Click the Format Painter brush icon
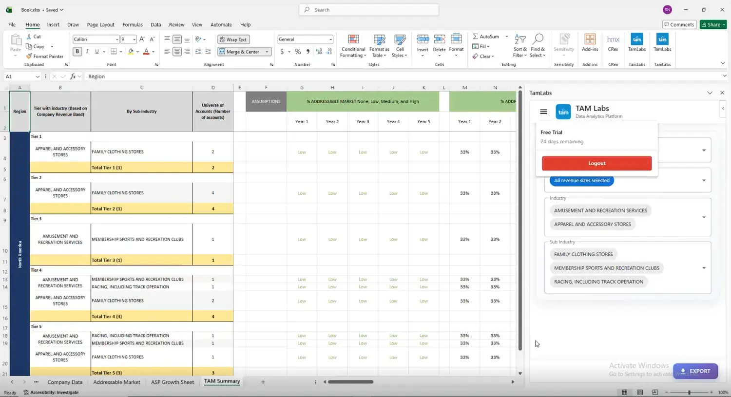 29,56
